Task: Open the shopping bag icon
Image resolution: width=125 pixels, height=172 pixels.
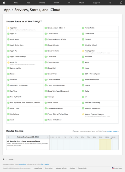Action: [121, 3]
